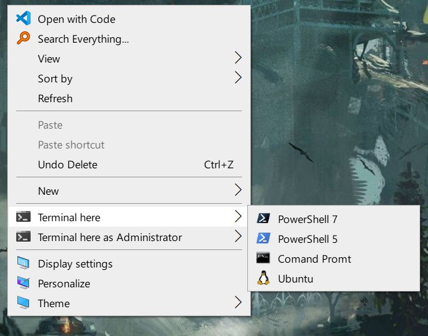This screenshot has height=336, width=428.
Task: Expand the View submenu arrow
Action: point(238,58)
